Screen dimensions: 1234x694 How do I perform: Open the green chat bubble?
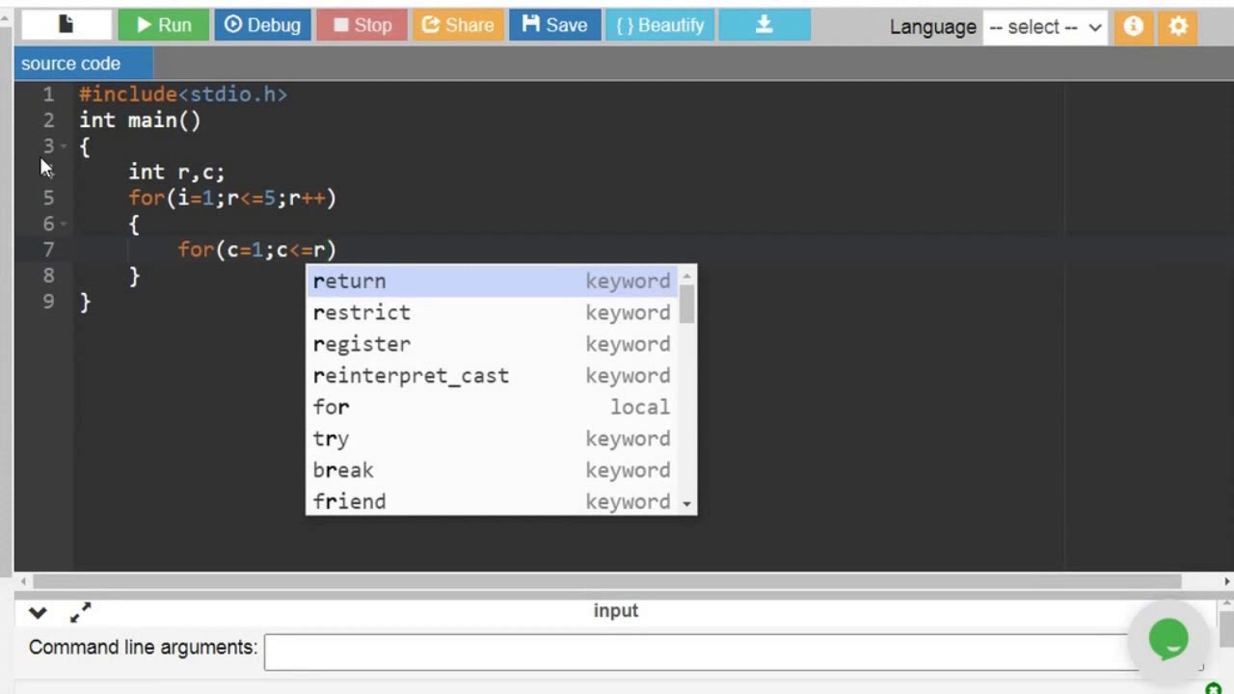click(x=1168, y=638)
